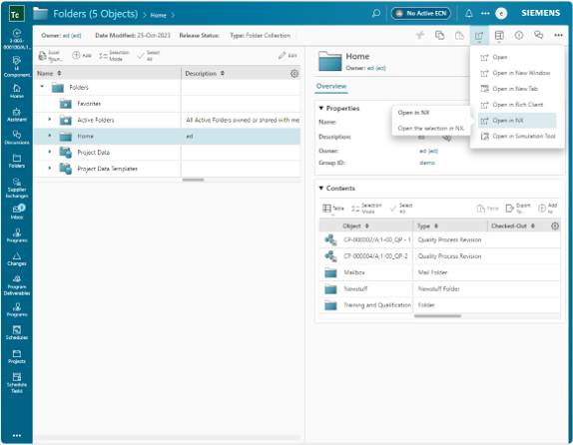
Task: Expand the Project Data tree node
Action: tap(50, 152)
